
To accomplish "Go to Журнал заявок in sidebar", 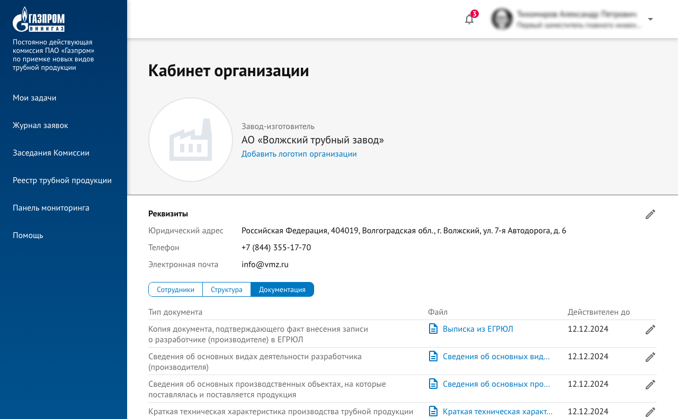I will 40,125.
